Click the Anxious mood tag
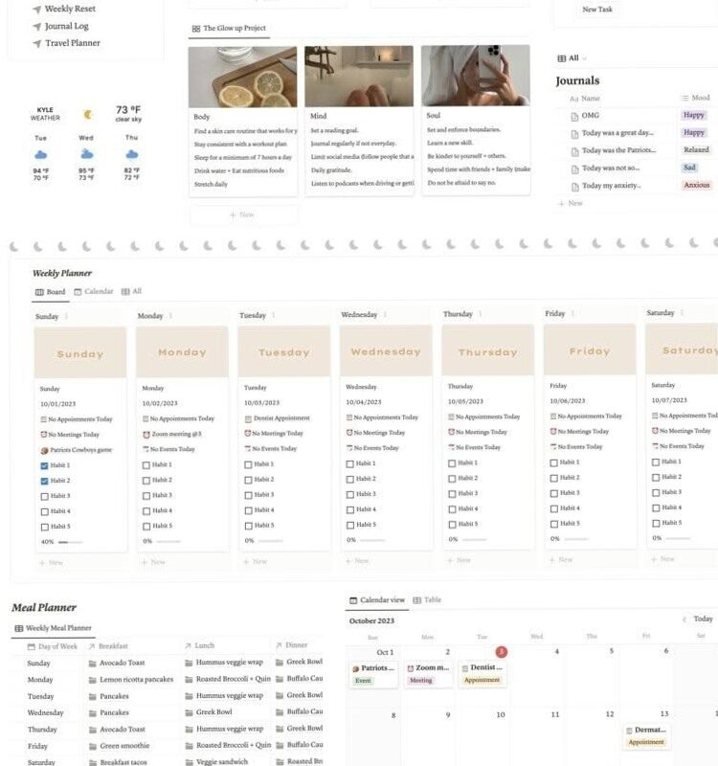Image resolution: width=718 pixels, height=766 pixels. coord(697,185)
